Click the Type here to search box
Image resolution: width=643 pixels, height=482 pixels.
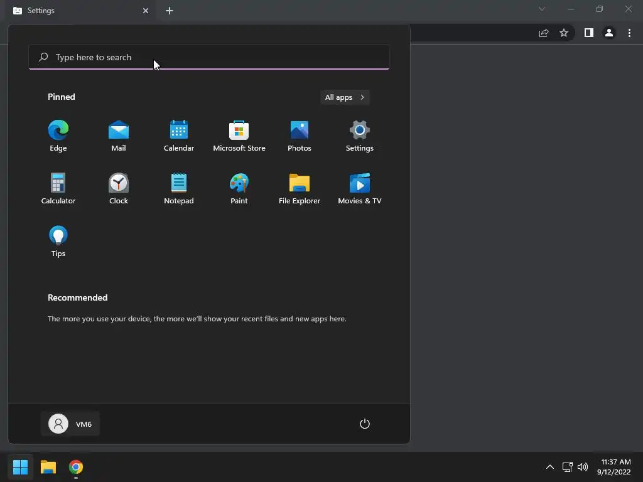tap(209, 57)
